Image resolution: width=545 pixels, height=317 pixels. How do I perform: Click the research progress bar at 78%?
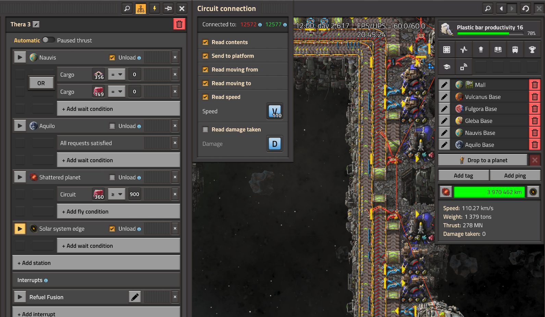coord(491,34)
